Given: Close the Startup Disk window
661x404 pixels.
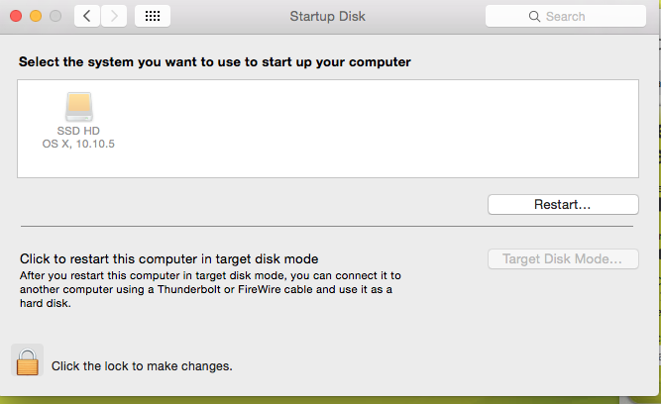Looking at the screenshot, I should (16, 16).
